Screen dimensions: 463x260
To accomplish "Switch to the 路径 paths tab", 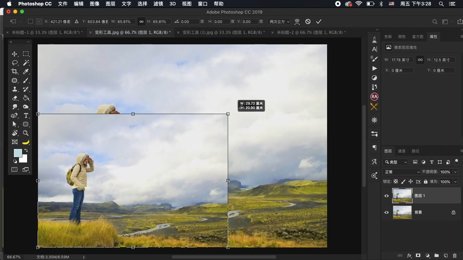I will [x=416, y=151].
